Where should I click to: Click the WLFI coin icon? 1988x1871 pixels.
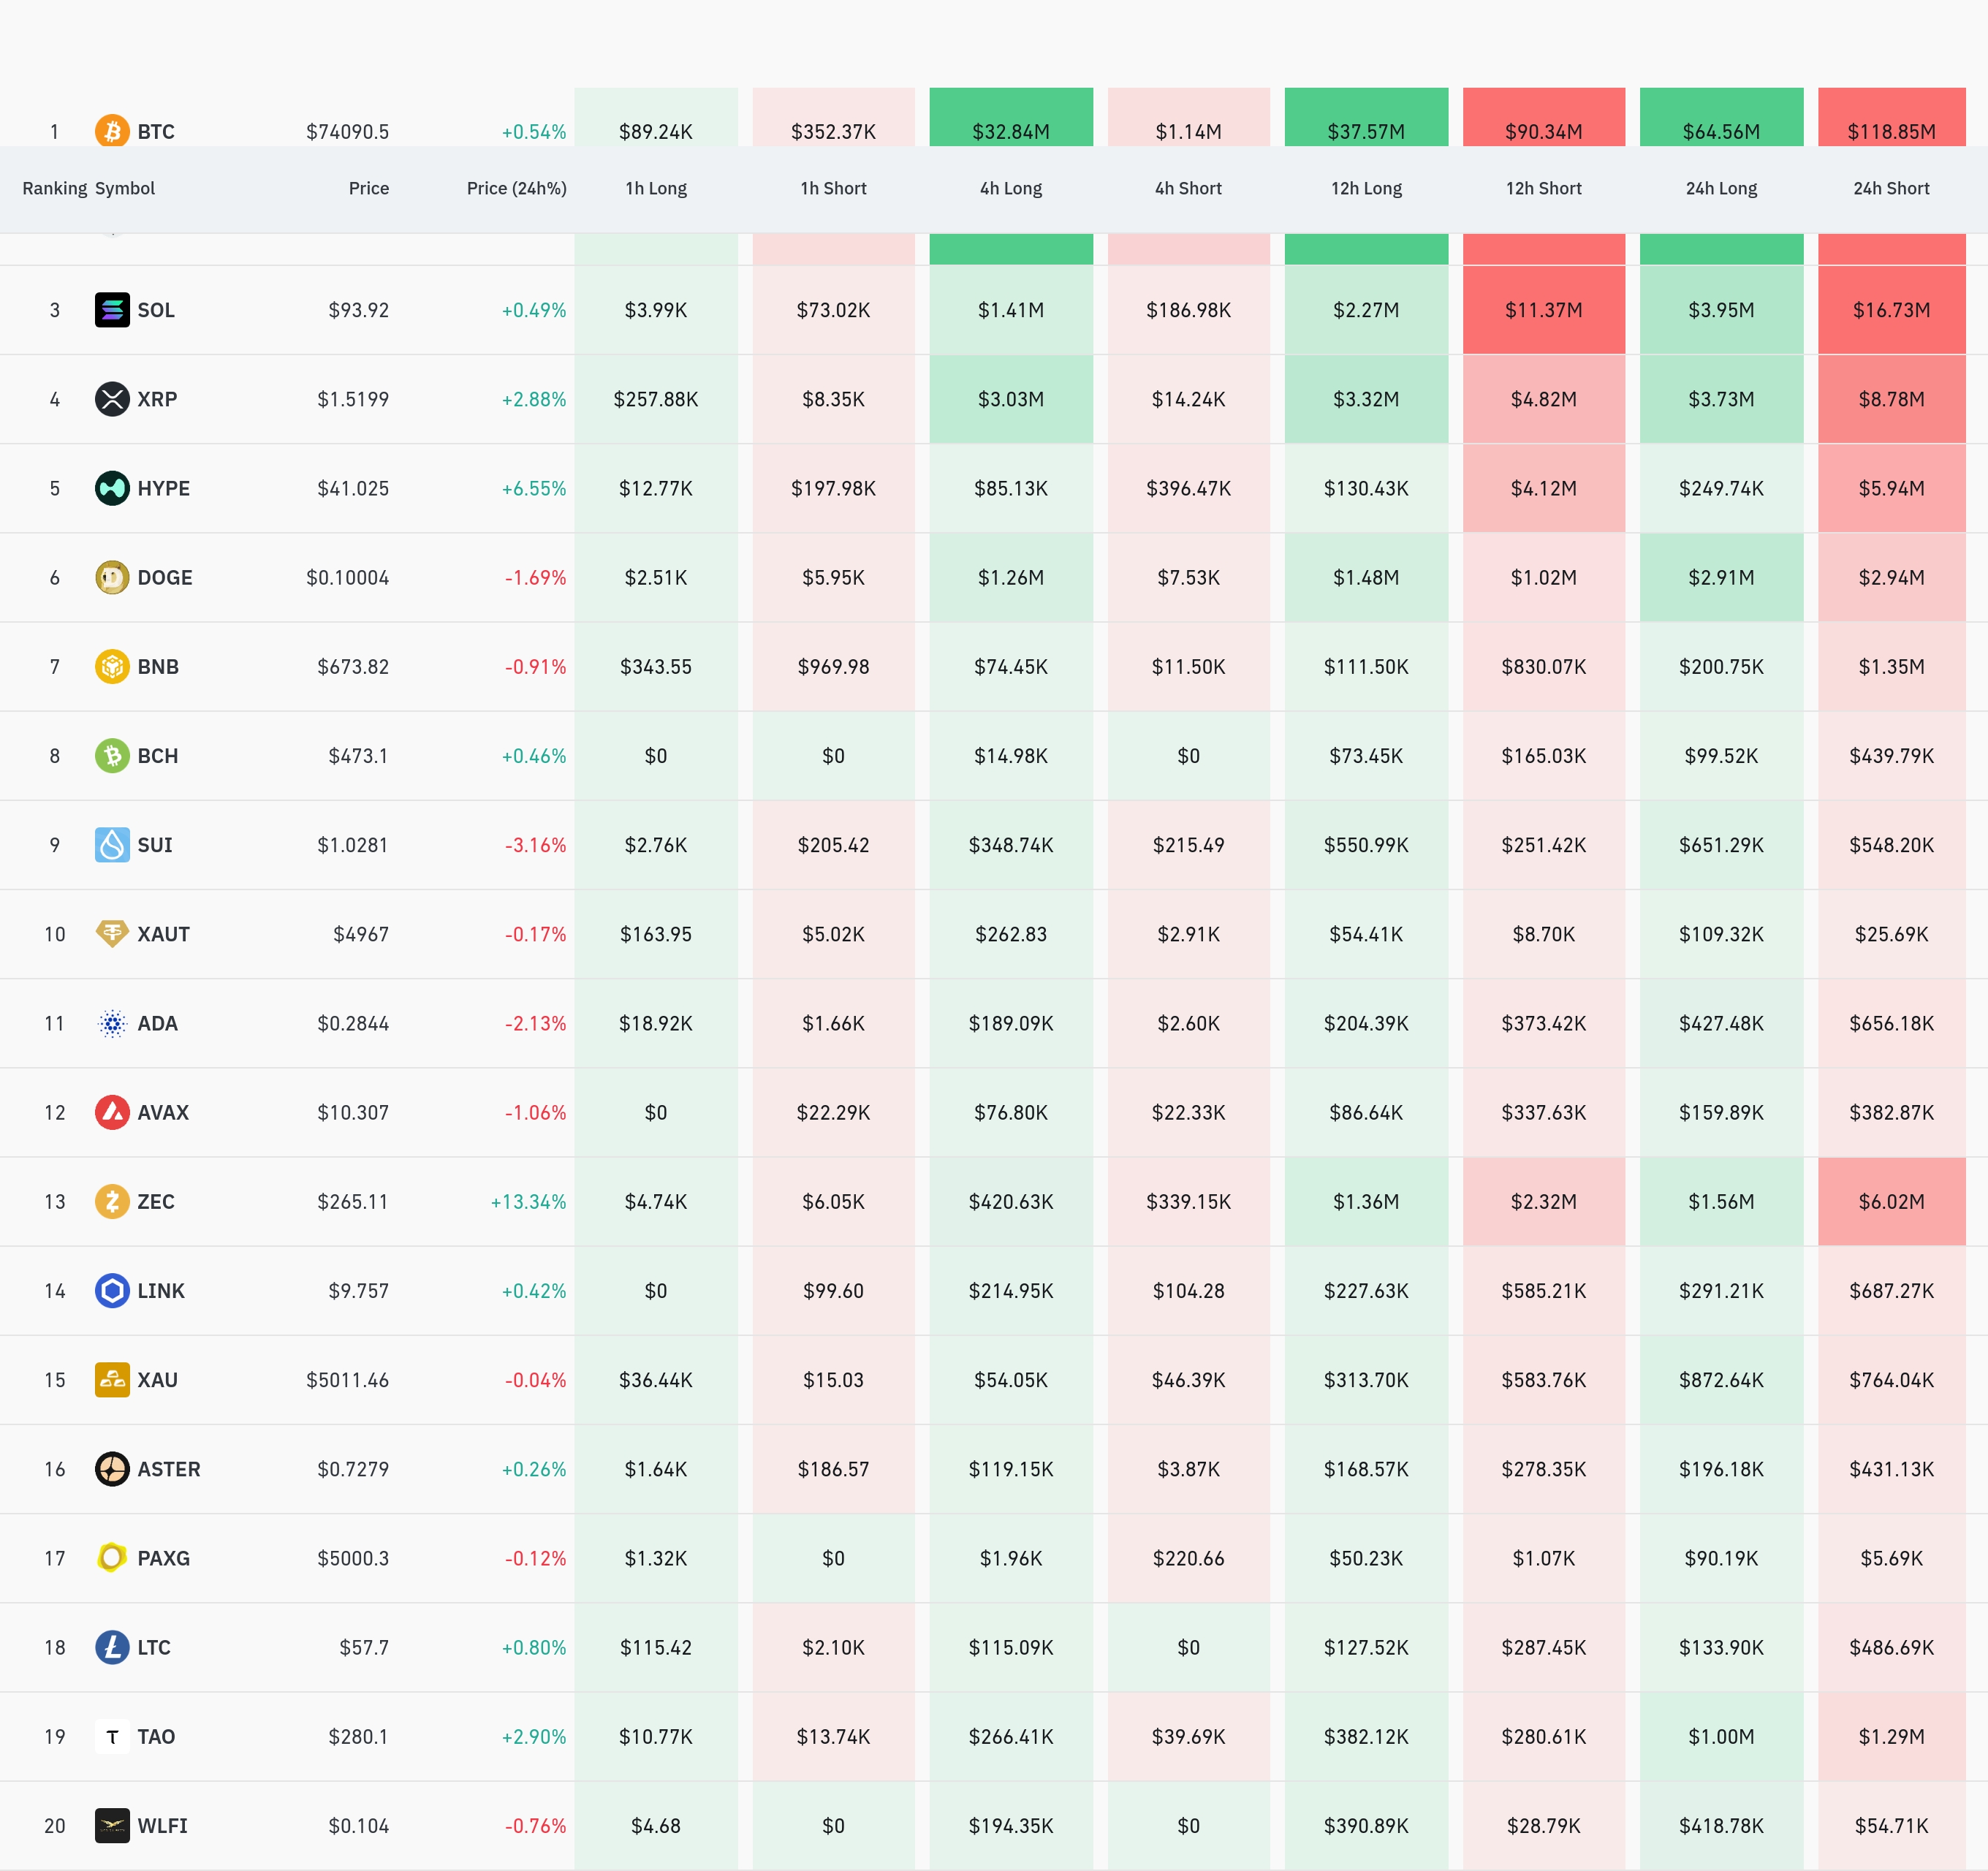[x=112, y=1825]
